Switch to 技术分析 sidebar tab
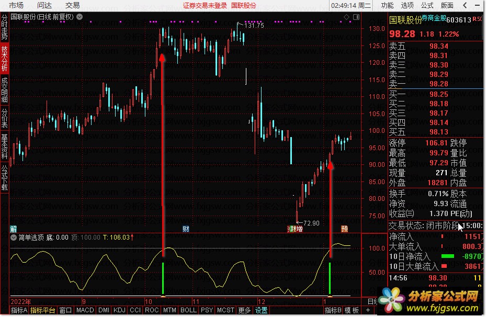This screenshot has height=317, width=487. [x=4, y=59]
